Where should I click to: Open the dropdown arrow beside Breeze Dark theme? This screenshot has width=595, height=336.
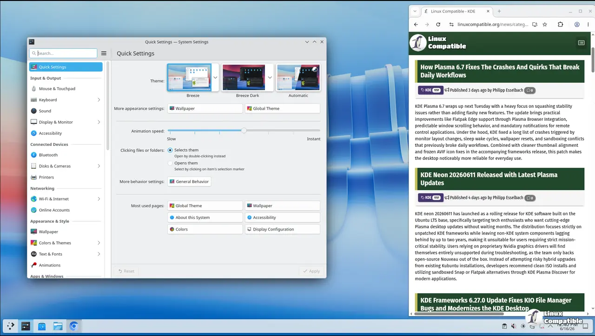[270, 78]
